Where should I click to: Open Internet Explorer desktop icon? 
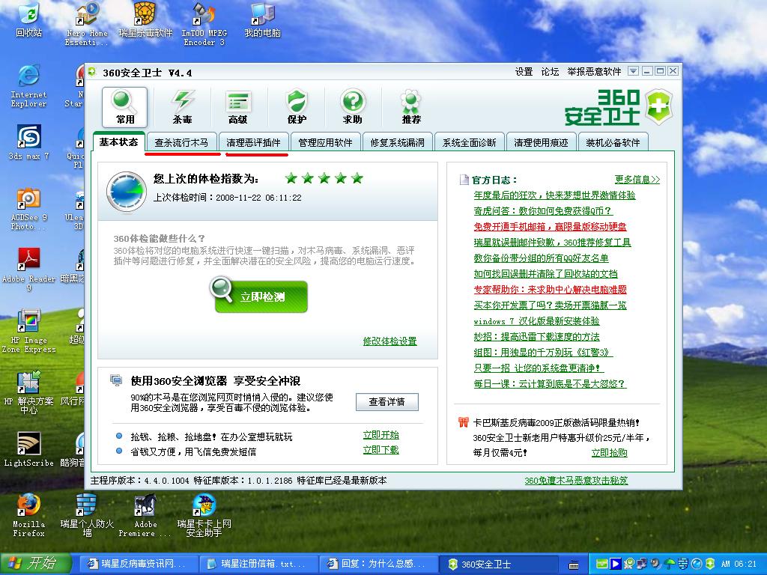(28, 85)
